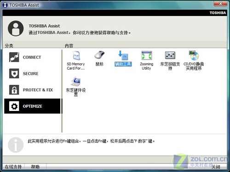Click the TOSHIBA brand text in the black bar
Image resolution: width=230 pixels, height=172 pixels.
click(218, 13)
